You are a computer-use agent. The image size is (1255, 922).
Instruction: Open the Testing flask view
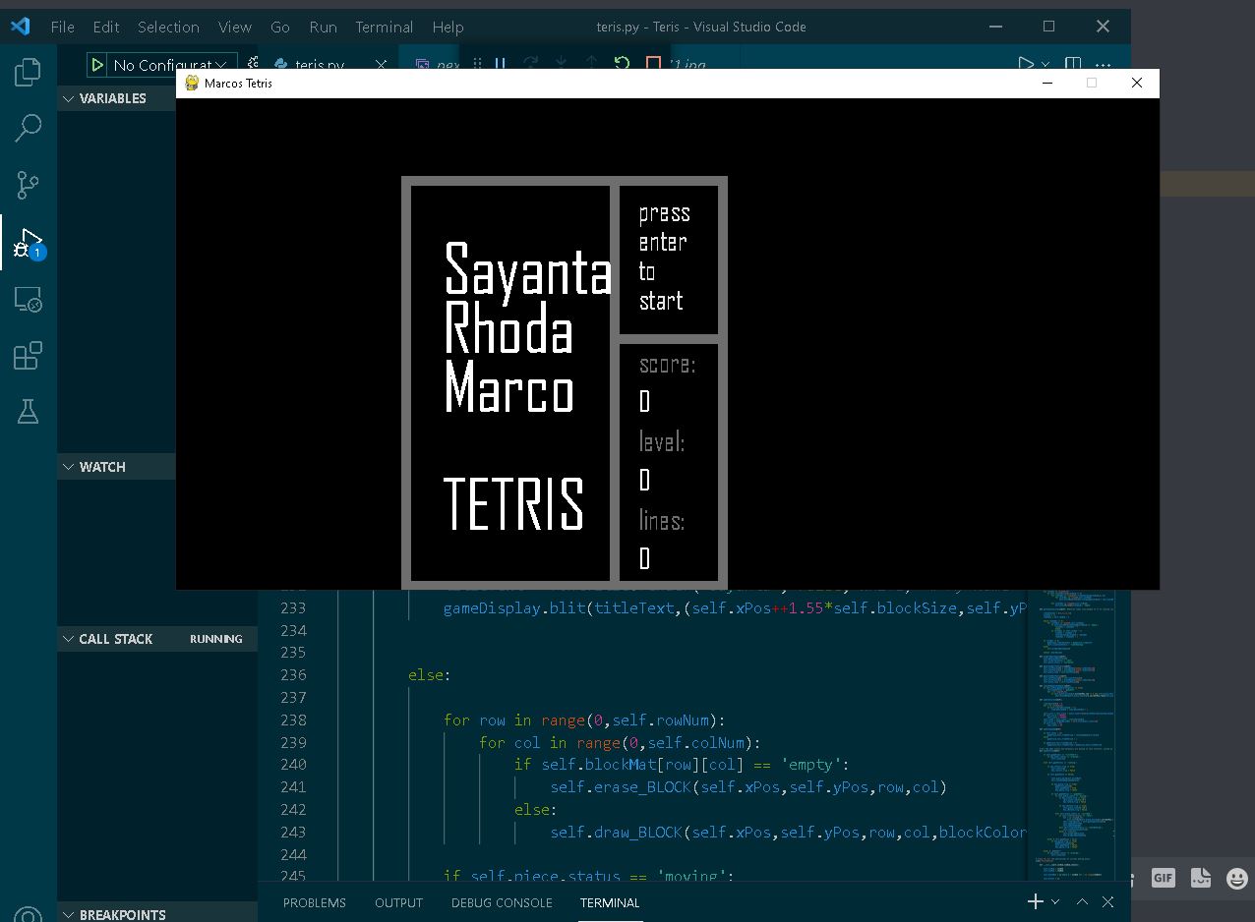coord(28,412)
